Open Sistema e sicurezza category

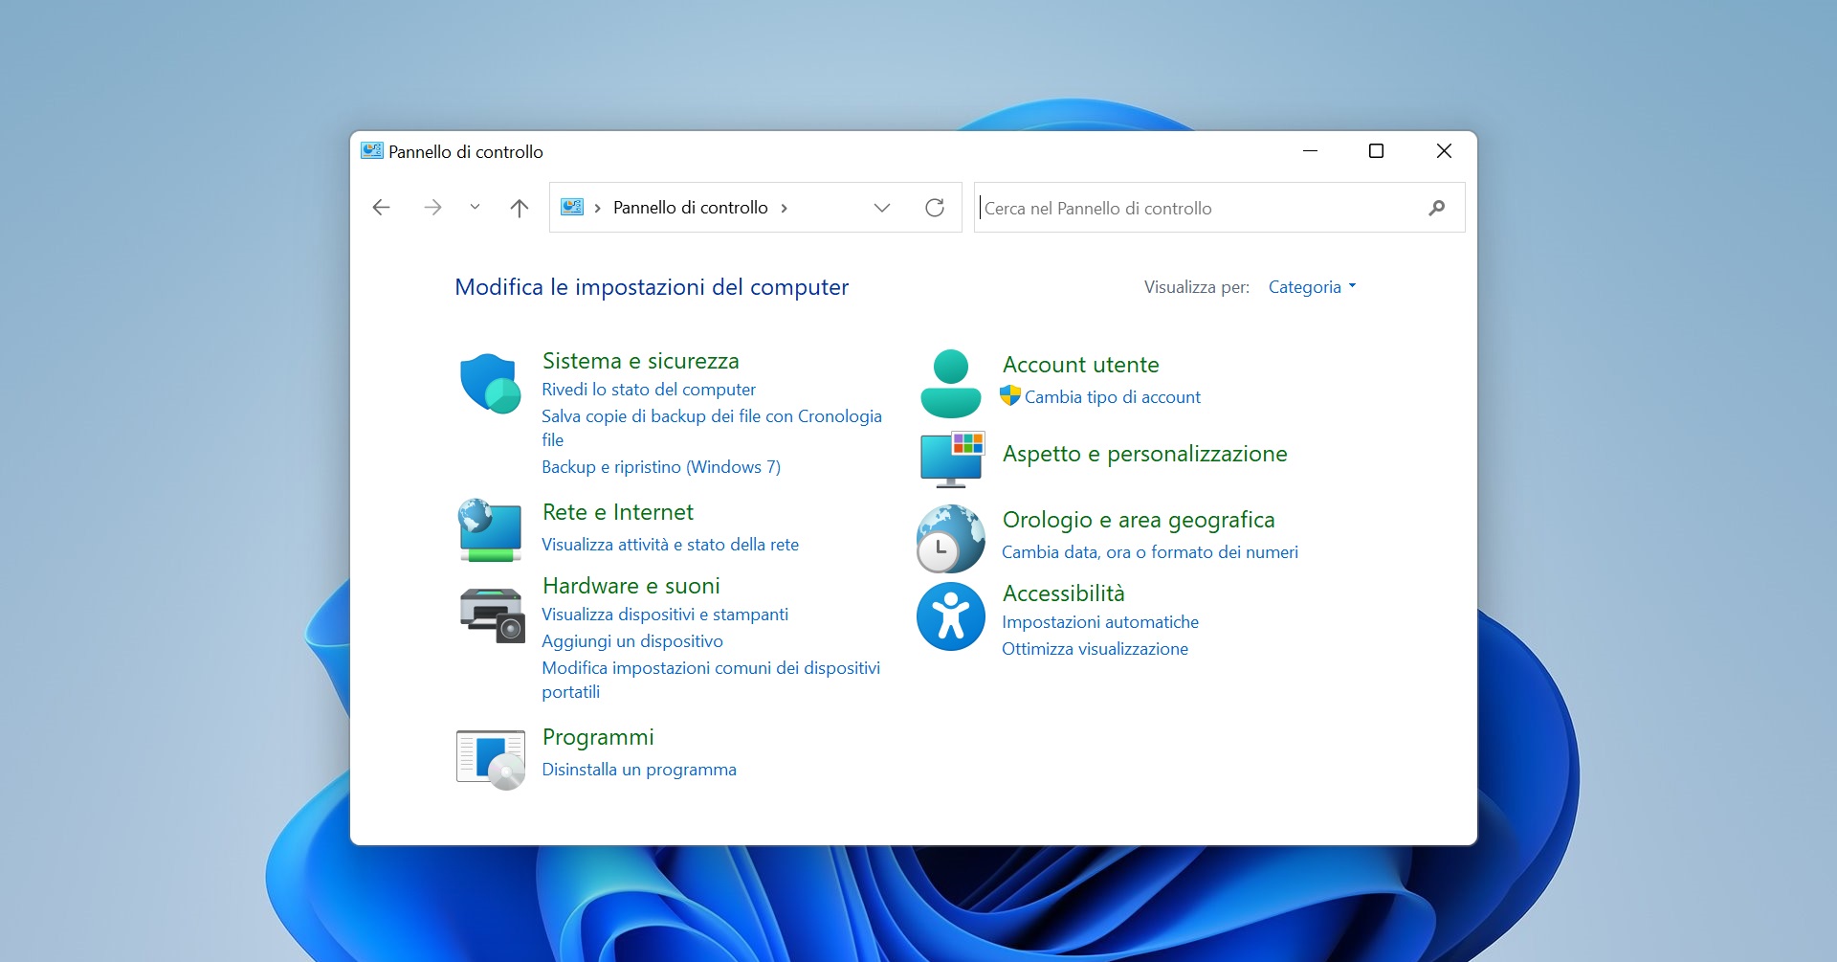640,361
